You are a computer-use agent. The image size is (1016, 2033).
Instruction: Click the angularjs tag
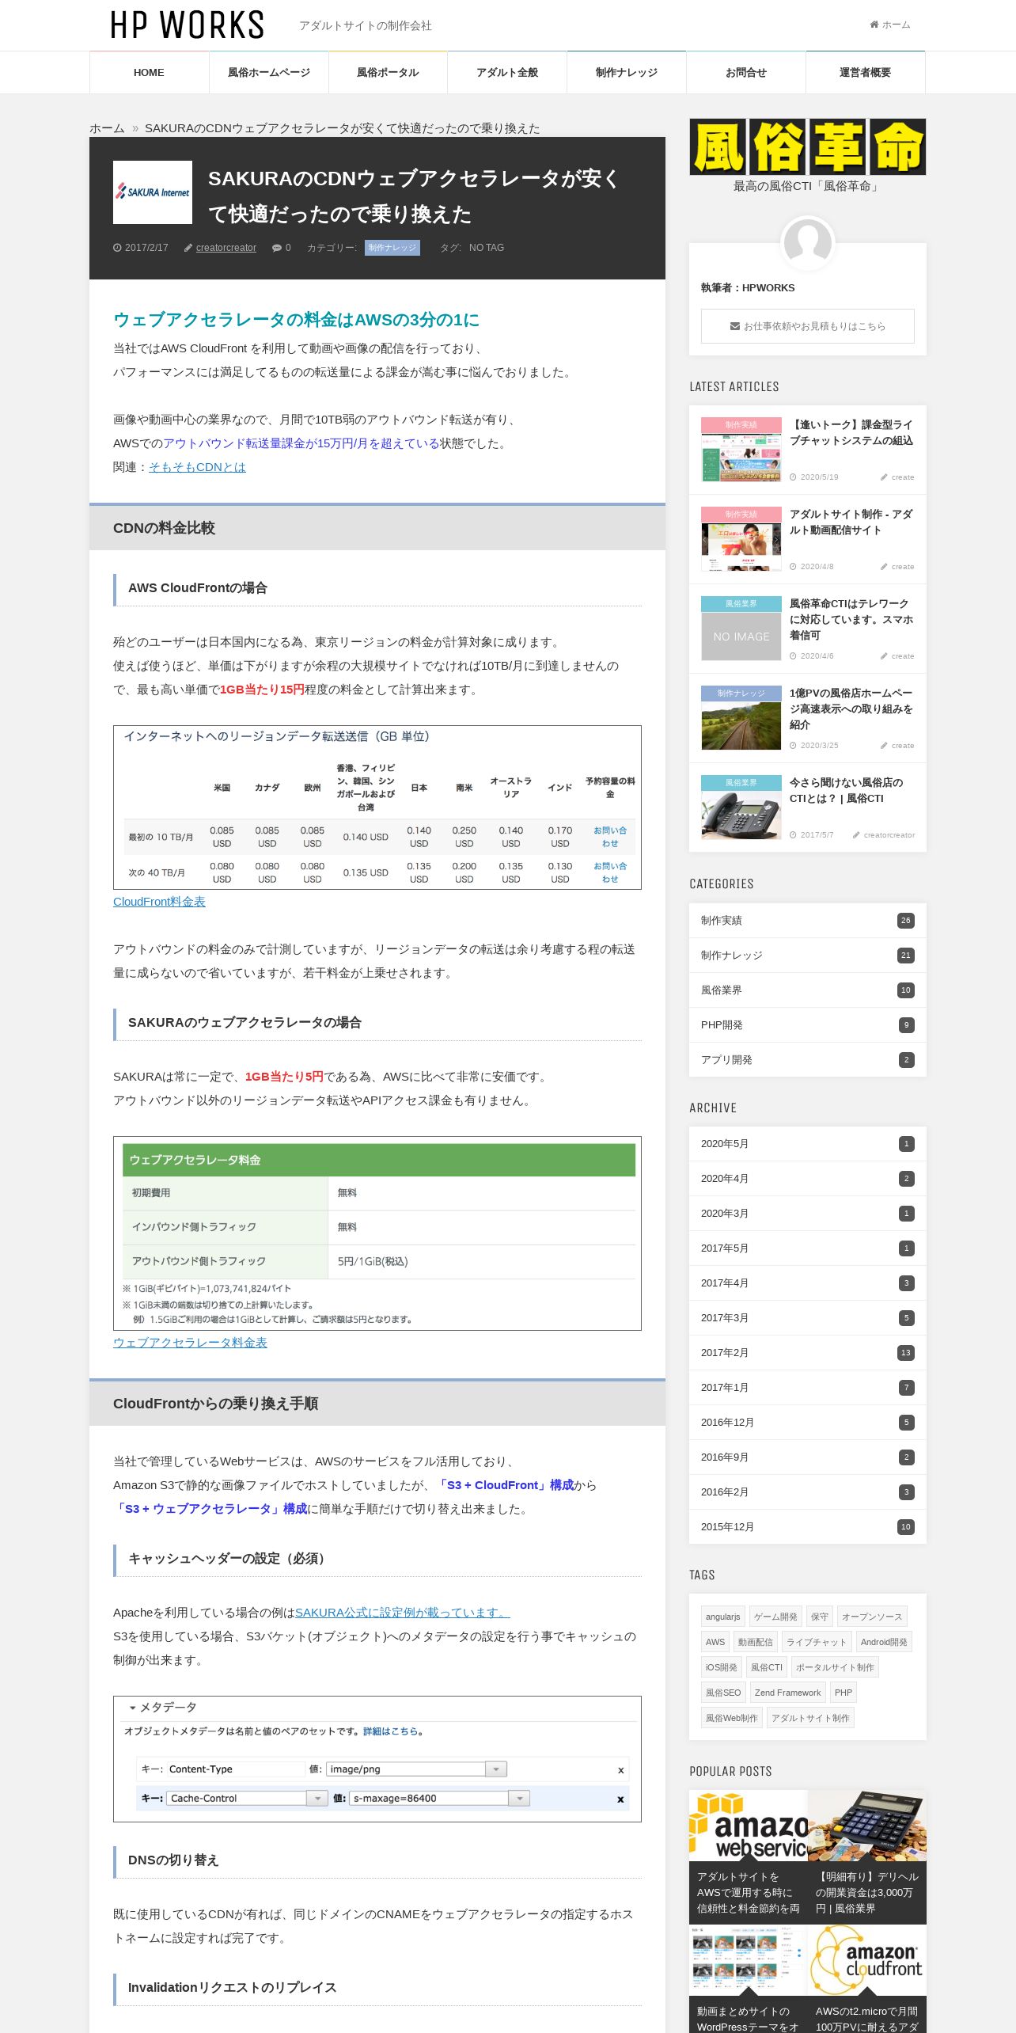[x=722, y=1617]
